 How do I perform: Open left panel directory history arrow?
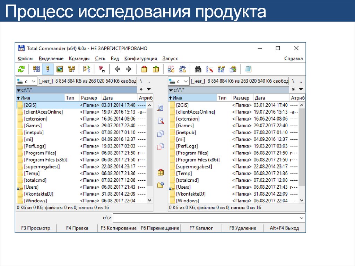pyautogui.click(x=149, y=89)
